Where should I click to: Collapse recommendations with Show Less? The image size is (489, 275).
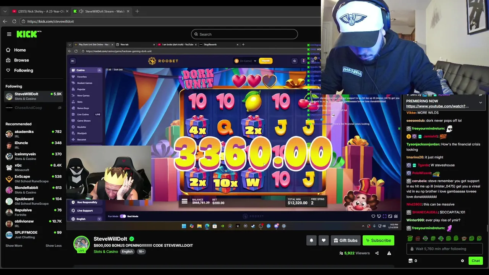[x=53, y=246]
